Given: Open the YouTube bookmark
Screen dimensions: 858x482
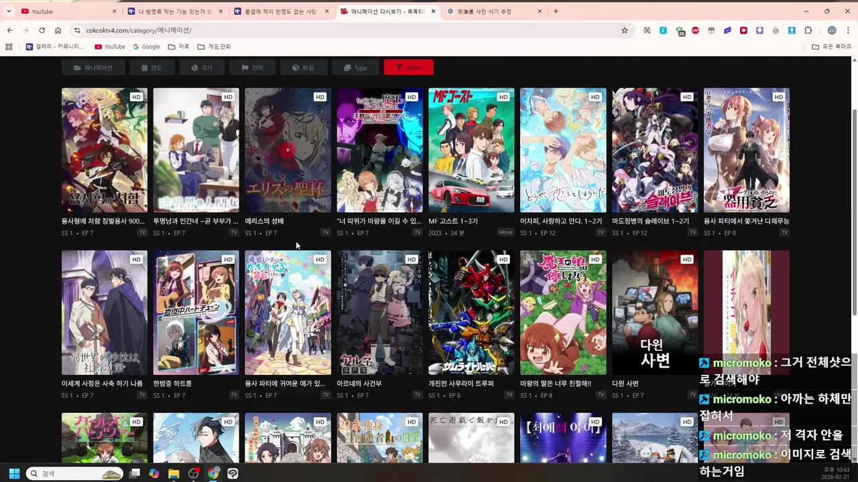Looking at the screenshot, I should (110, 47).
